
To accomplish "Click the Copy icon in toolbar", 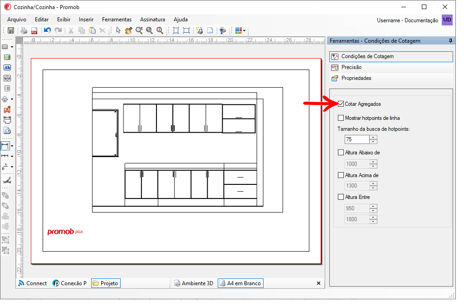I will click(82, 31).
